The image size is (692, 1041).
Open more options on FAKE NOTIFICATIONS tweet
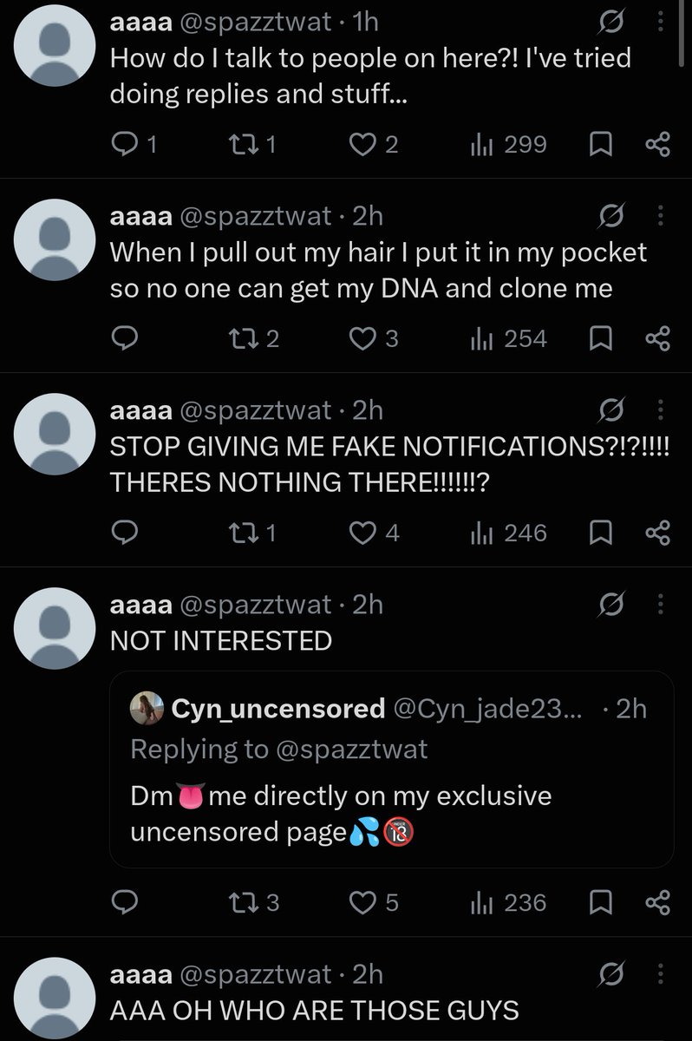point(662,409)
